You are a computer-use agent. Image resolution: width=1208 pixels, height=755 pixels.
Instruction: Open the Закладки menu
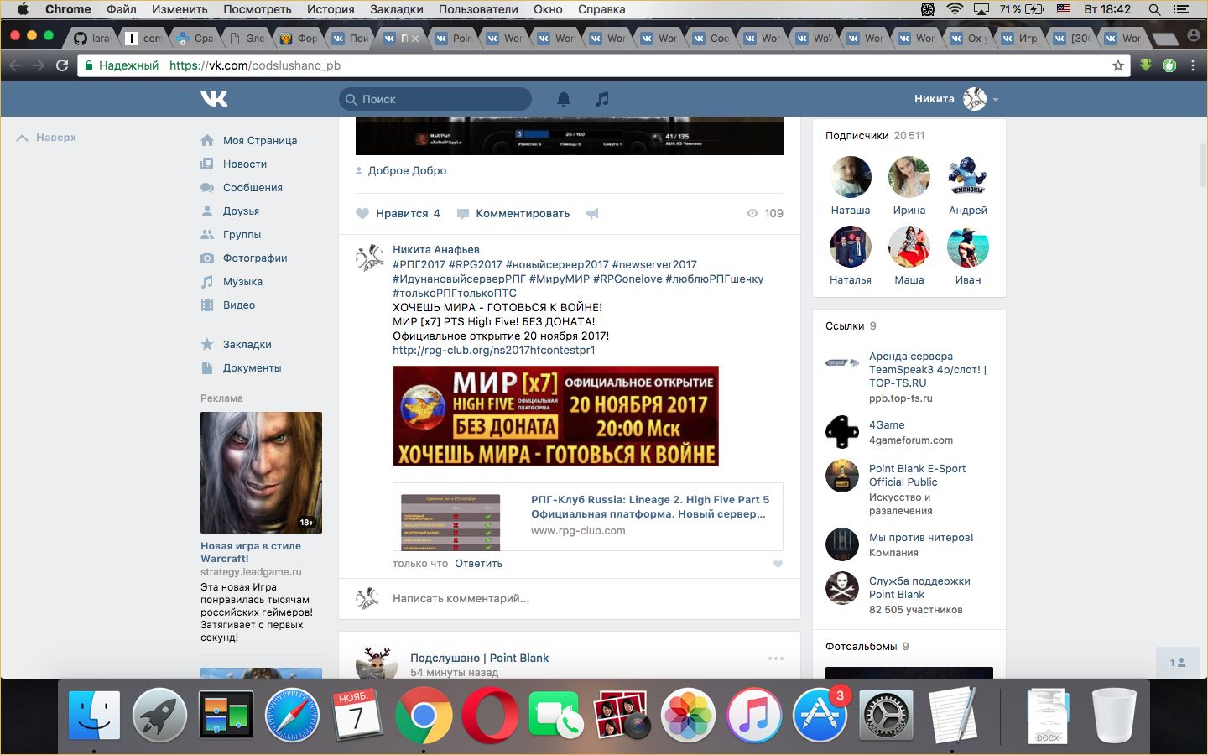(x=396, y=9)
